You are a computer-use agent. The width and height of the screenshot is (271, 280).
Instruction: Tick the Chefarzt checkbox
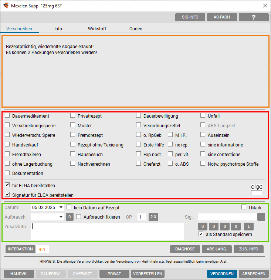pos(138,163)
